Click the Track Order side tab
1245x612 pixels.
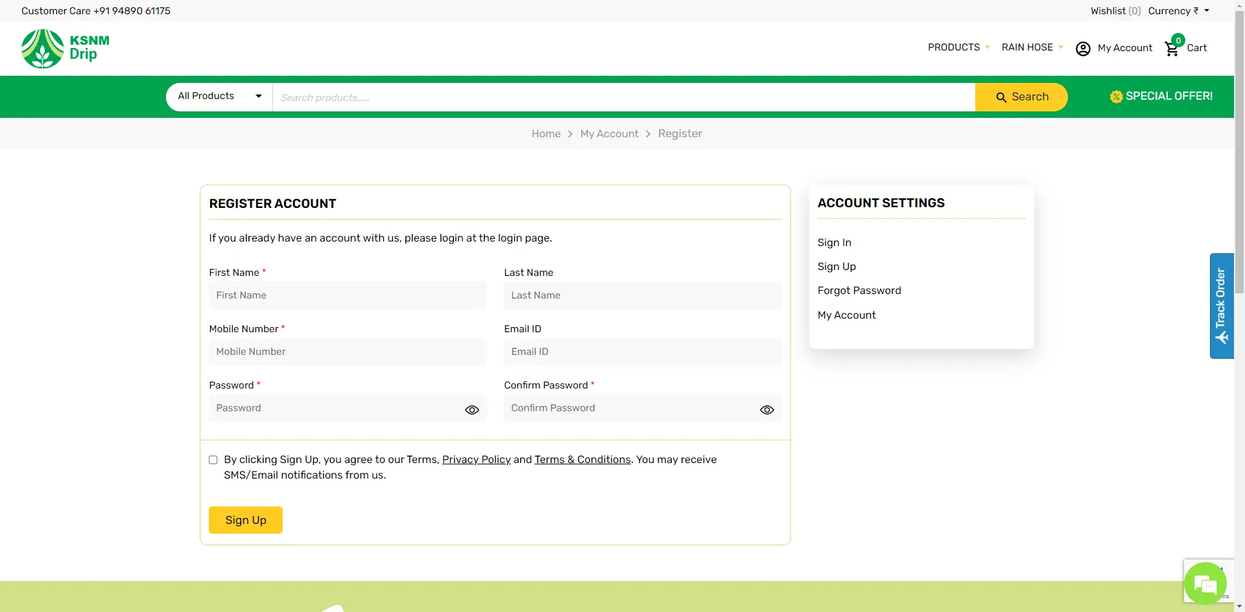click(1222, 306)
